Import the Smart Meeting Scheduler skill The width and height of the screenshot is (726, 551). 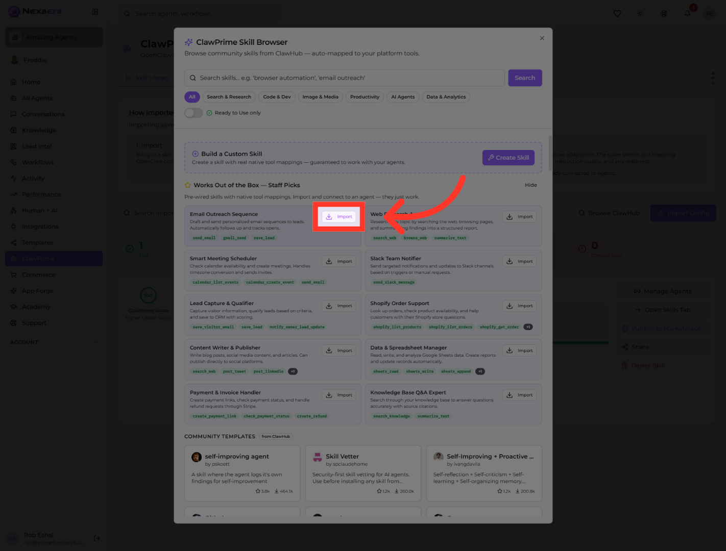point(339,261)
